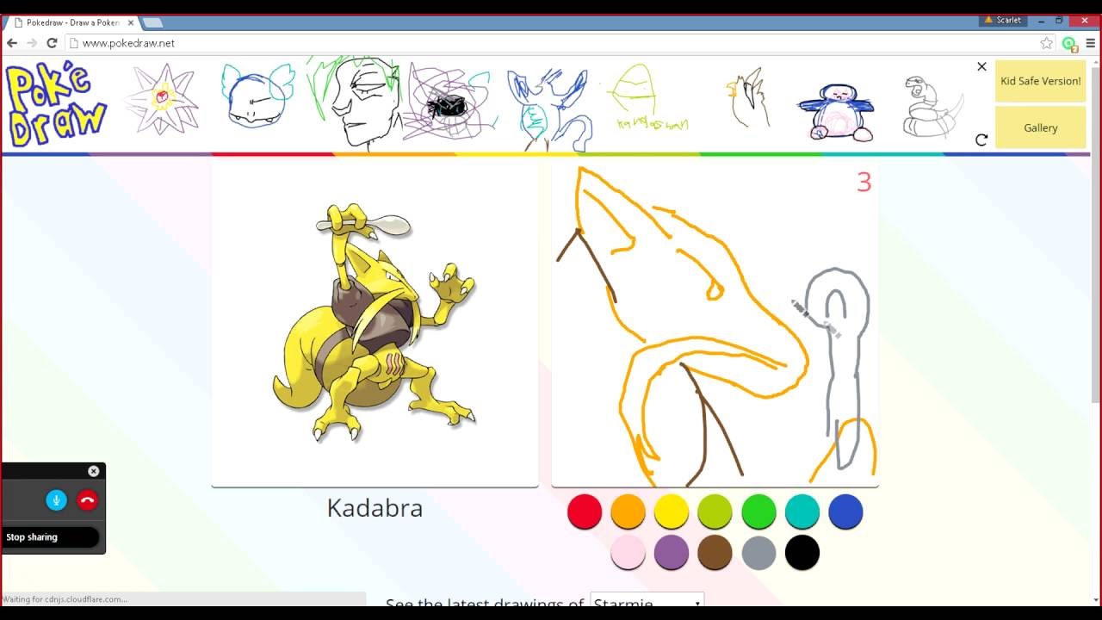
Task: Pick the teal color swatch
Action: 802,512
